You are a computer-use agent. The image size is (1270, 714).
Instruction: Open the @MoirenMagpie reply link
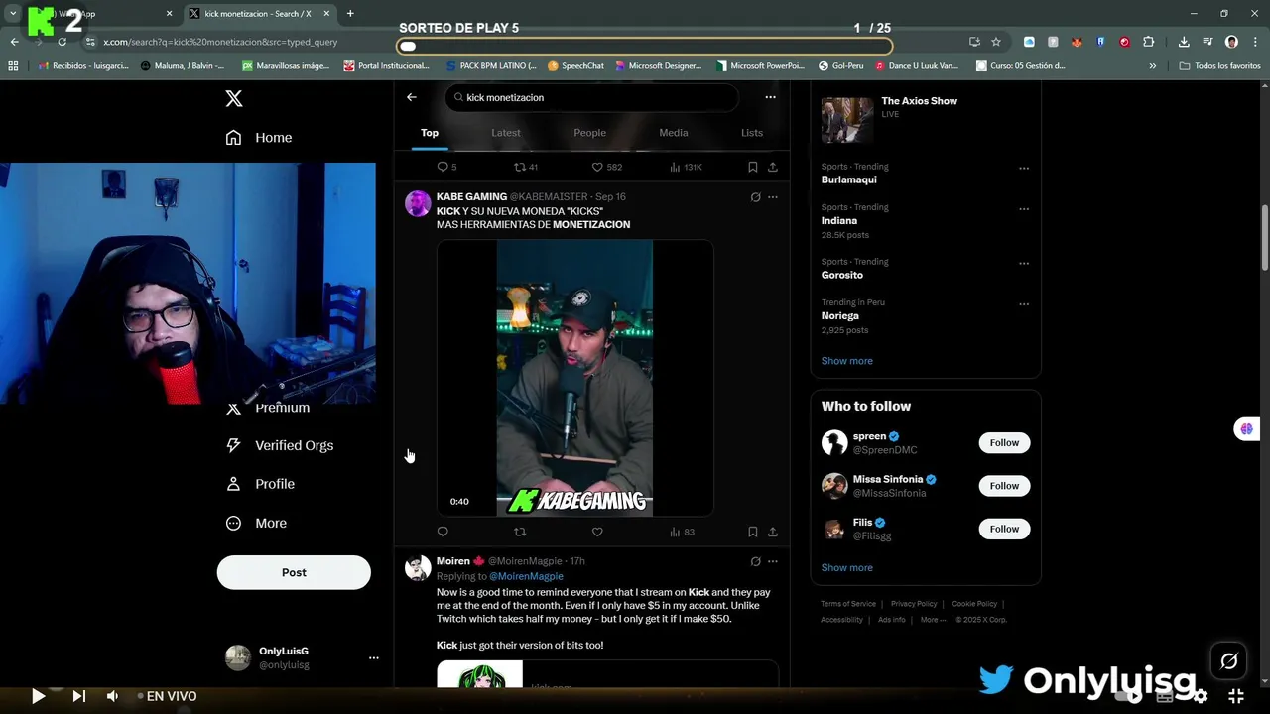click(526, 576)
